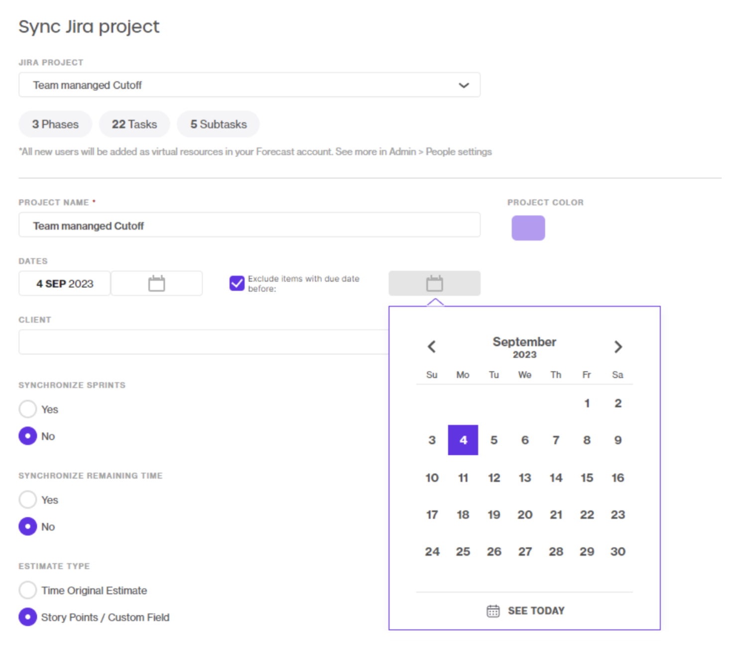Pick September 15 in the calendar
The width and height of the screenshot is (731, 653).
[x=587, y=478]
